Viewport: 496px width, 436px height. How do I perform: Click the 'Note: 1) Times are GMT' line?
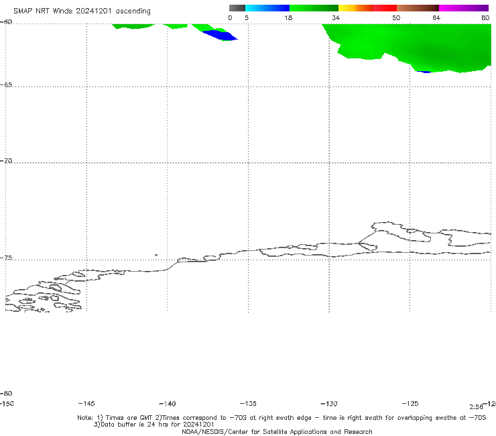(x=282, y=418)
